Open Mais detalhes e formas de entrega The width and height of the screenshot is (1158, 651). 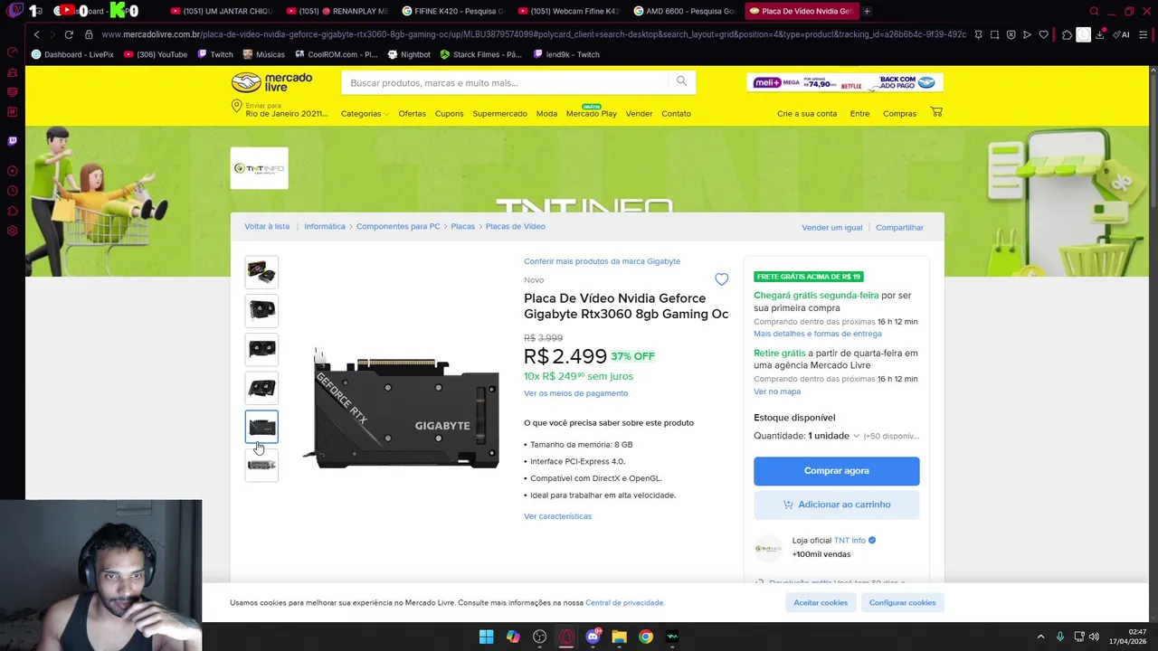tap(817, 334)
